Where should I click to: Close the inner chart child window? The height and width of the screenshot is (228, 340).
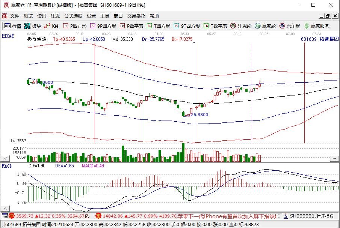coord(335,16)
